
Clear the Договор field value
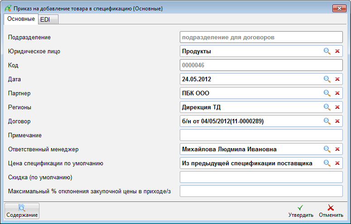click(337, 121)
